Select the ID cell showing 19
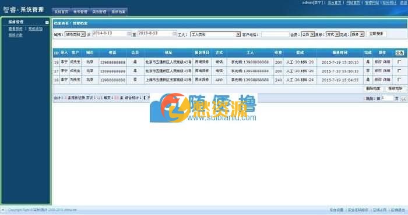The width and height of the screenshot is (408, 215). (56, 62)
